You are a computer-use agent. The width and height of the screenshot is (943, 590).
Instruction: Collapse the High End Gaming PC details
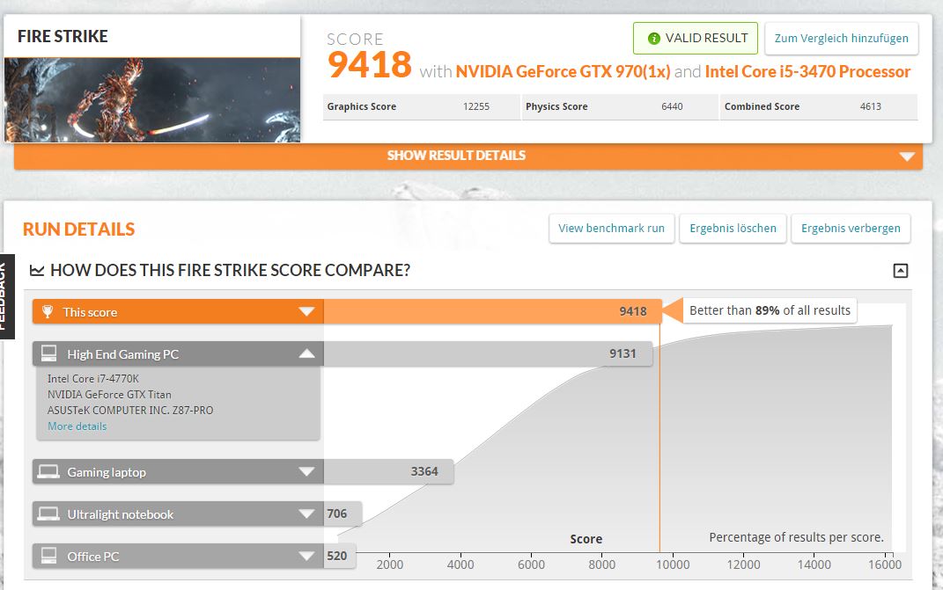click(306, 353)
